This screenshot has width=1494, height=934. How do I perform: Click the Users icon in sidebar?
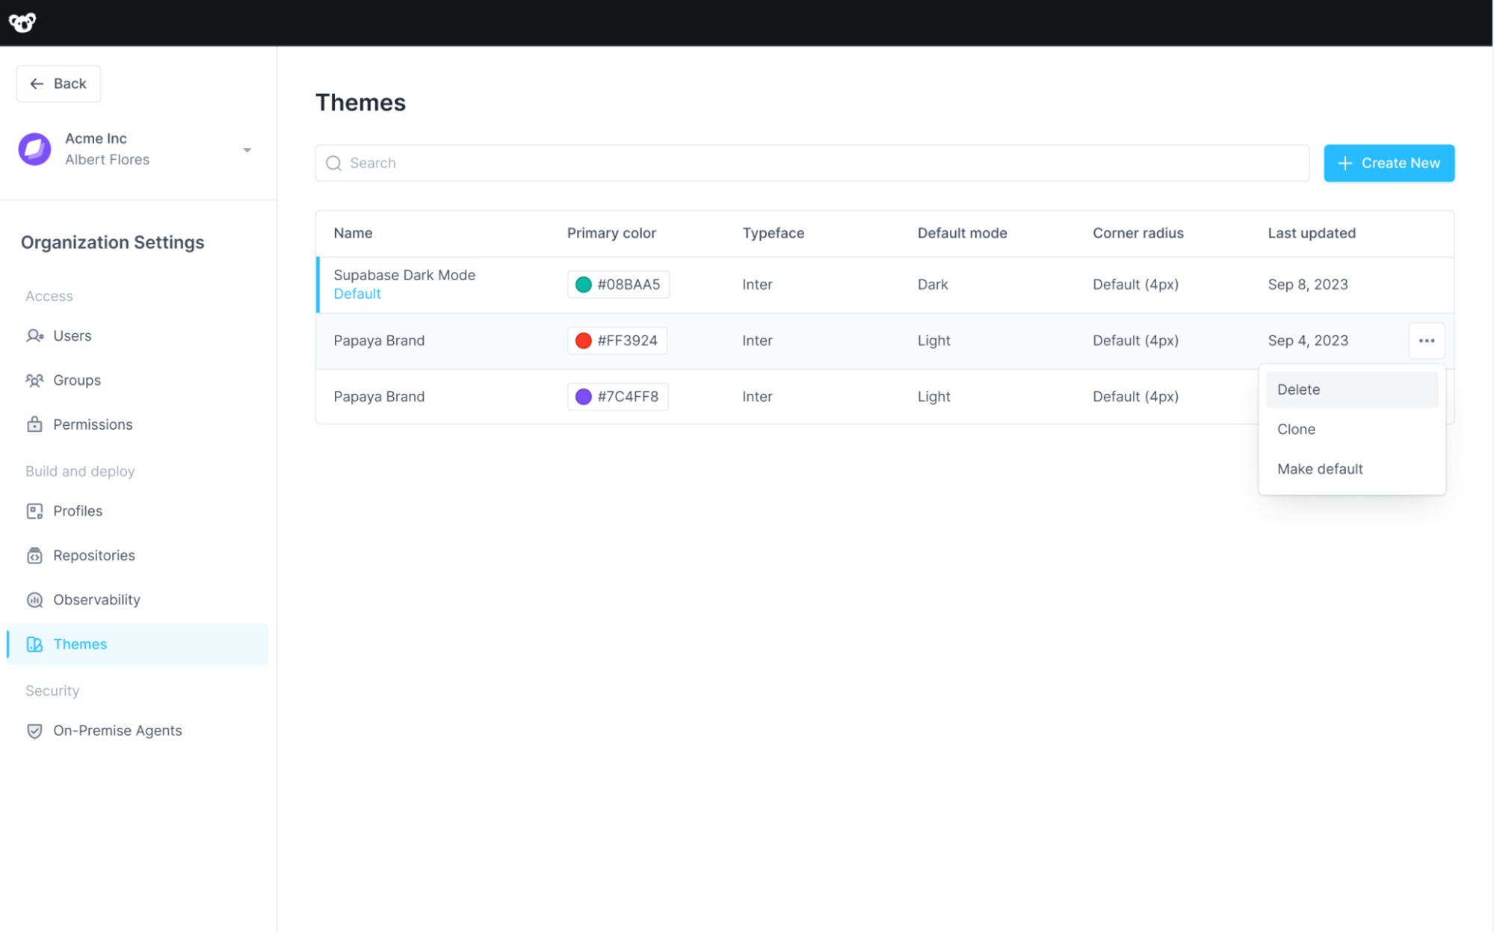34,335
